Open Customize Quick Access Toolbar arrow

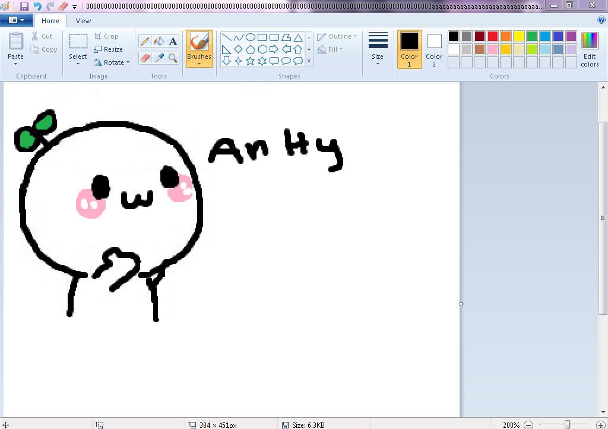pos(74,7)
